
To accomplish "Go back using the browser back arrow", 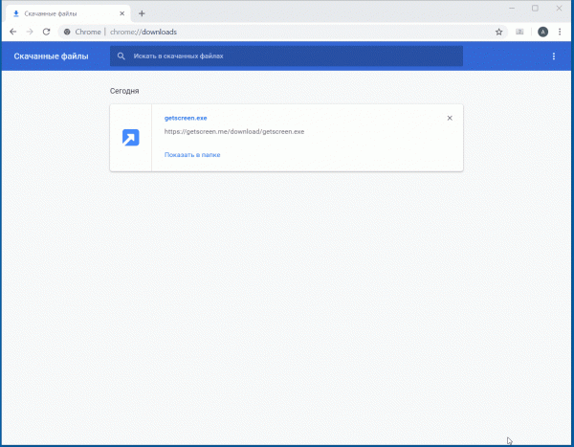I will [12, 32].
